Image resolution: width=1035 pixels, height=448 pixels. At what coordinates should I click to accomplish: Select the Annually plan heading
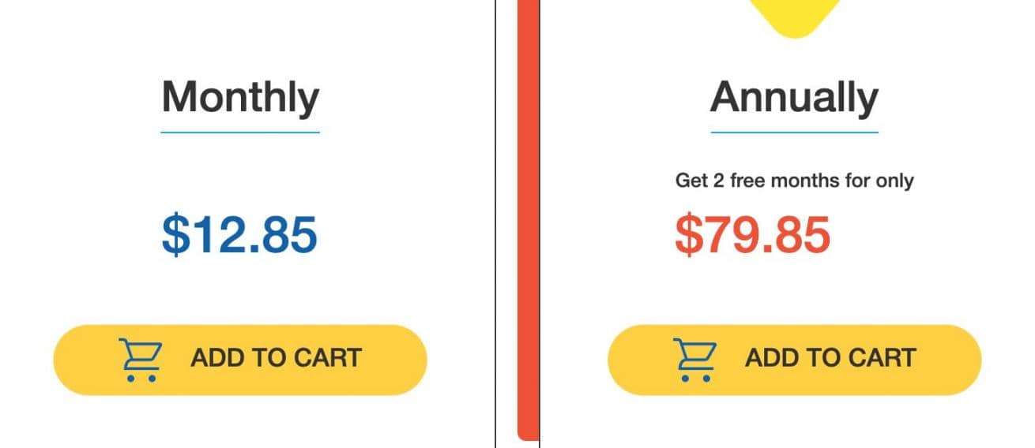[794, 98]
